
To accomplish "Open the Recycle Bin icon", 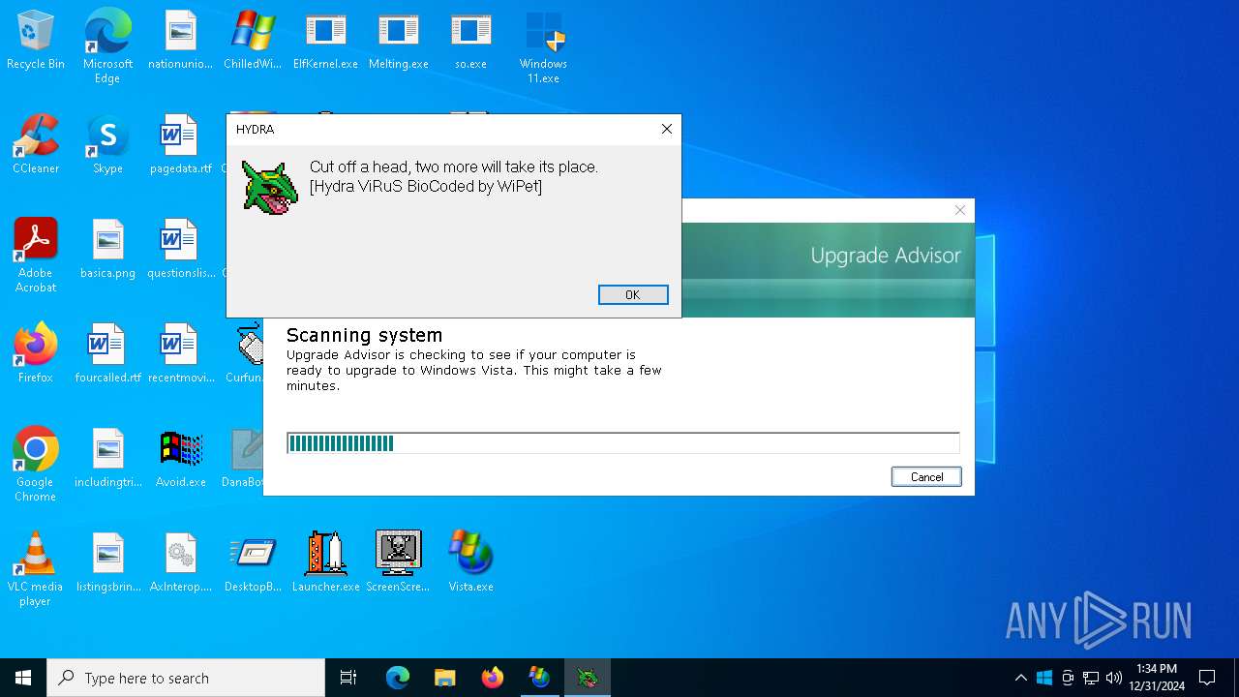I will (36, 41).
